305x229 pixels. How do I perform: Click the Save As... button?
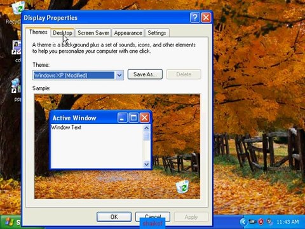pyautogui.click(x=145, y=74)
